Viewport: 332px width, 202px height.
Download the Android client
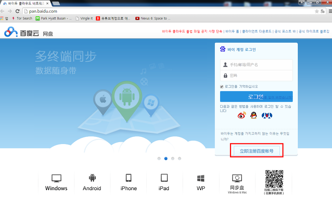[x=92, y=183]
